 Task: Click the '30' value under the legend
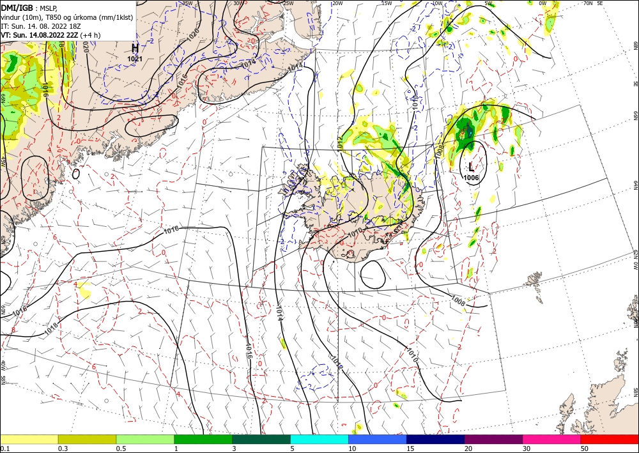(527, 449)
